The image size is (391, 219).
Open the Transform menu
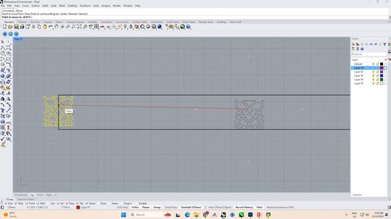[85, 5]
